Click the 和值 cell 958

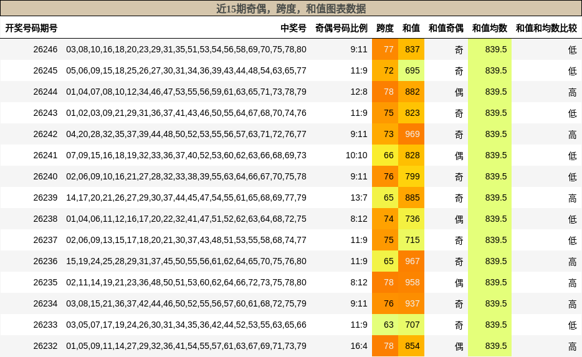click(411, 282)
